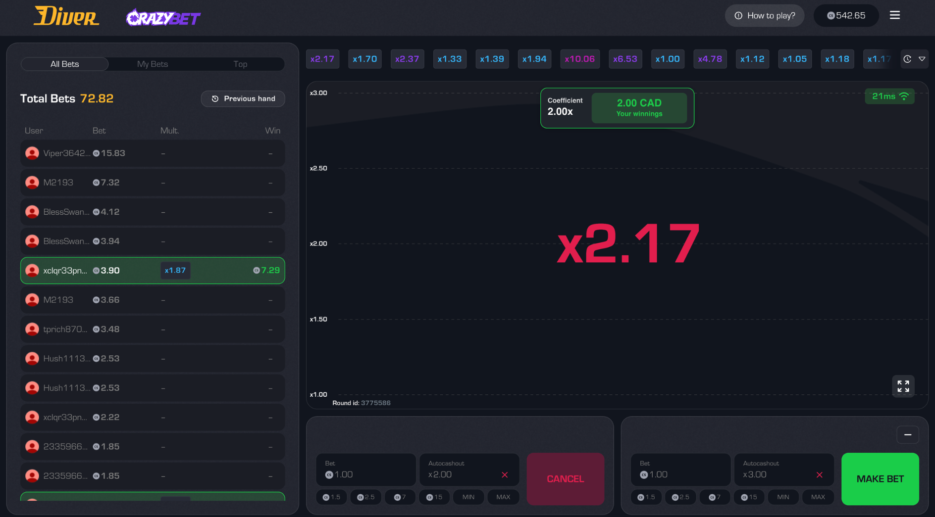Viewport: 935px width, 517px height.
Task: Collapse the second bet panel
Action: pyautogui.click(x=907, y=435)
